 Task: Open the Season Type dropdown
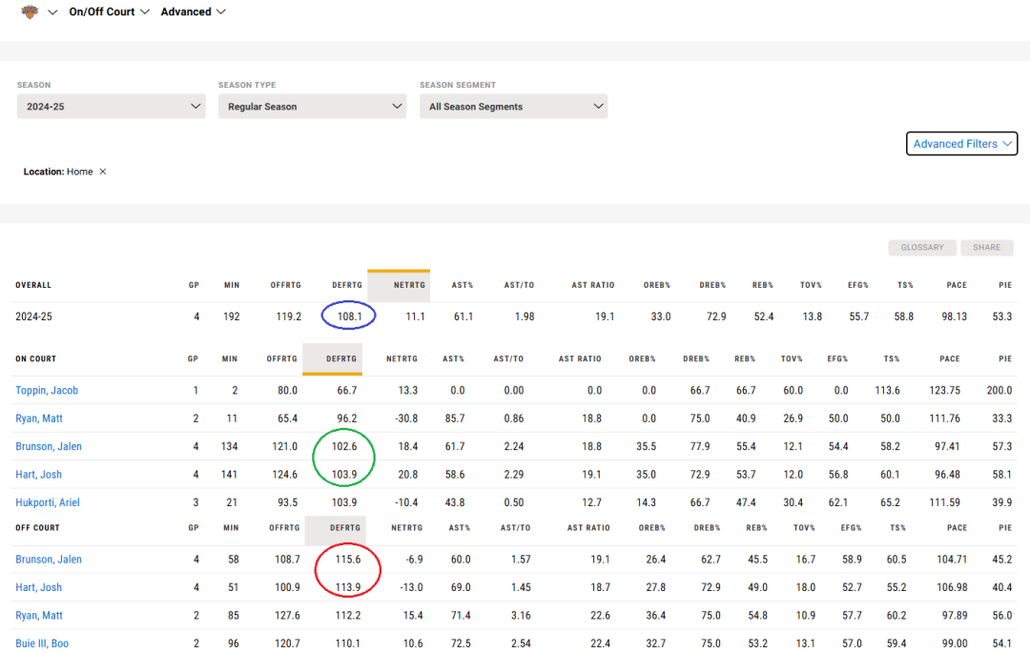point(312,107)
